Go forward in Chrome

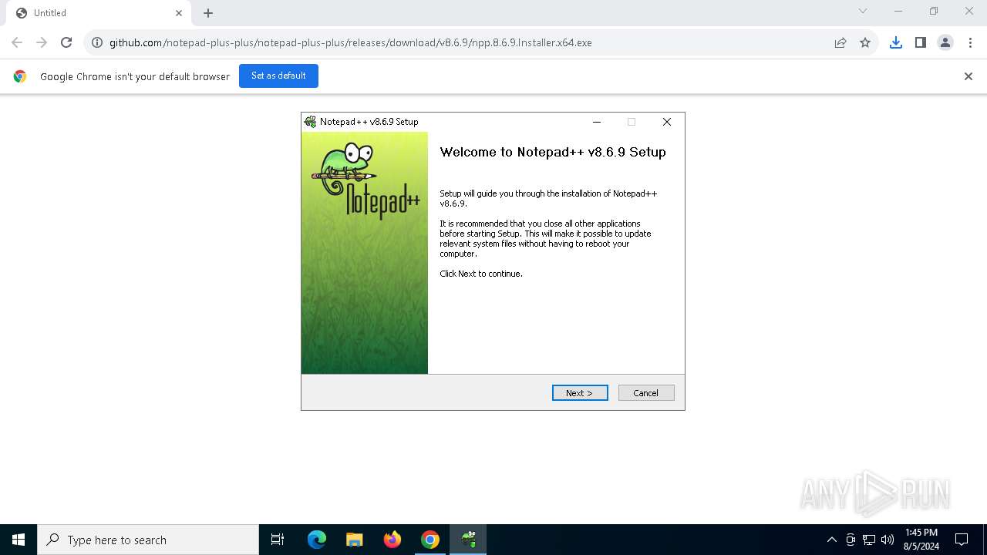point(42,42)
